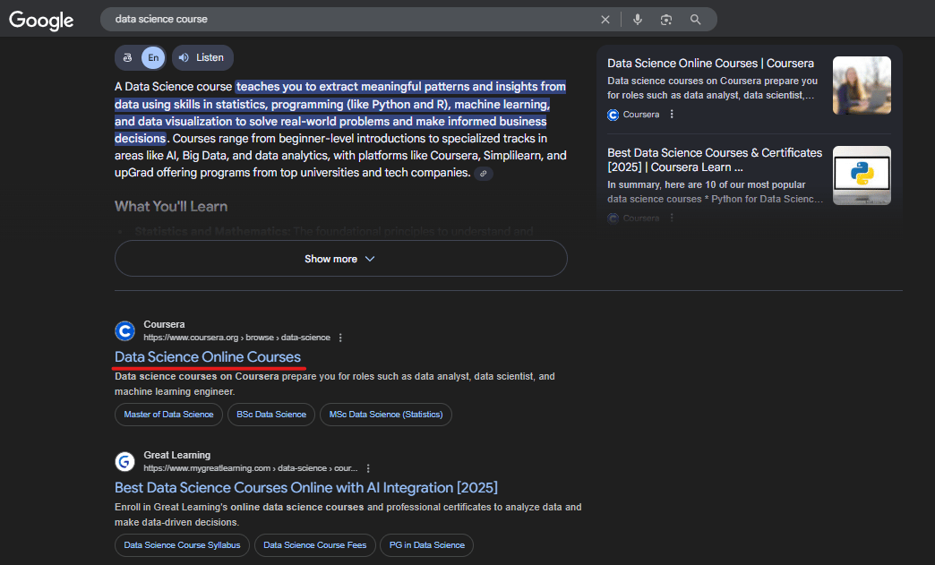Open three-dot menu on Coursera sidebar card
This screenshot has width=935, height=565.
672,115
